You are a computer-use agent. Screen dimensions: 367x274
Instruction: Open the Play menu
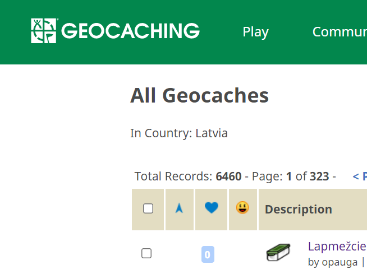(255, 32)
